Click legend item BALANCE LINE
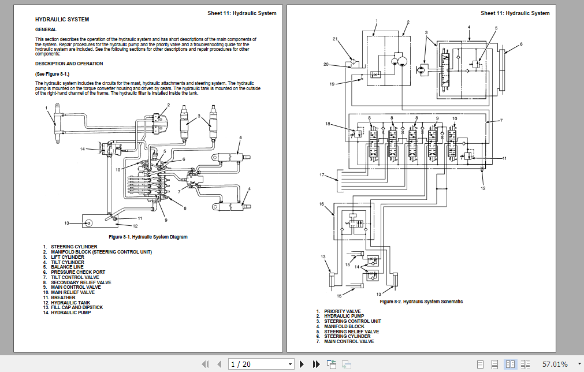The width and height of the screenshot is (584, 372). tap(67, 267)
